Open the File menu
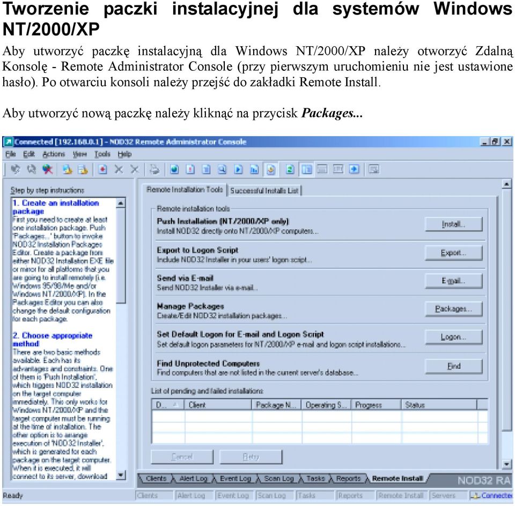The width and height of the screenshot is (515, 506). point(11,154)
